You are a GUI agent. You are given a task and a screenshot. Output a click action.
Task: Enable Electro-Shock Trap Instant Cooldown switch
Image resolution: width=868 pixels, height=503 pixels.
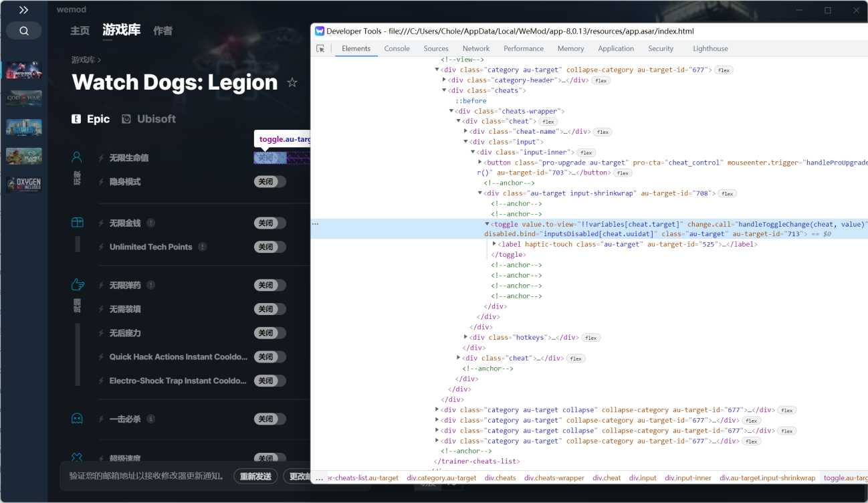pos(270,381)
